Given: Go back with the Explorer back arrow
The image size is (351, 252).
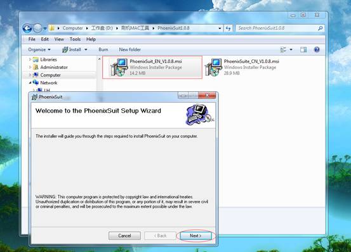Looking at the screenshot, I should coord(27,28).
